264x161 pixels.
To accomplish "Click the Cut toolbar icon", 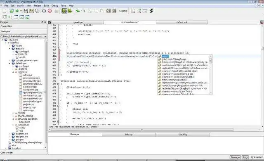I will 91,11.
